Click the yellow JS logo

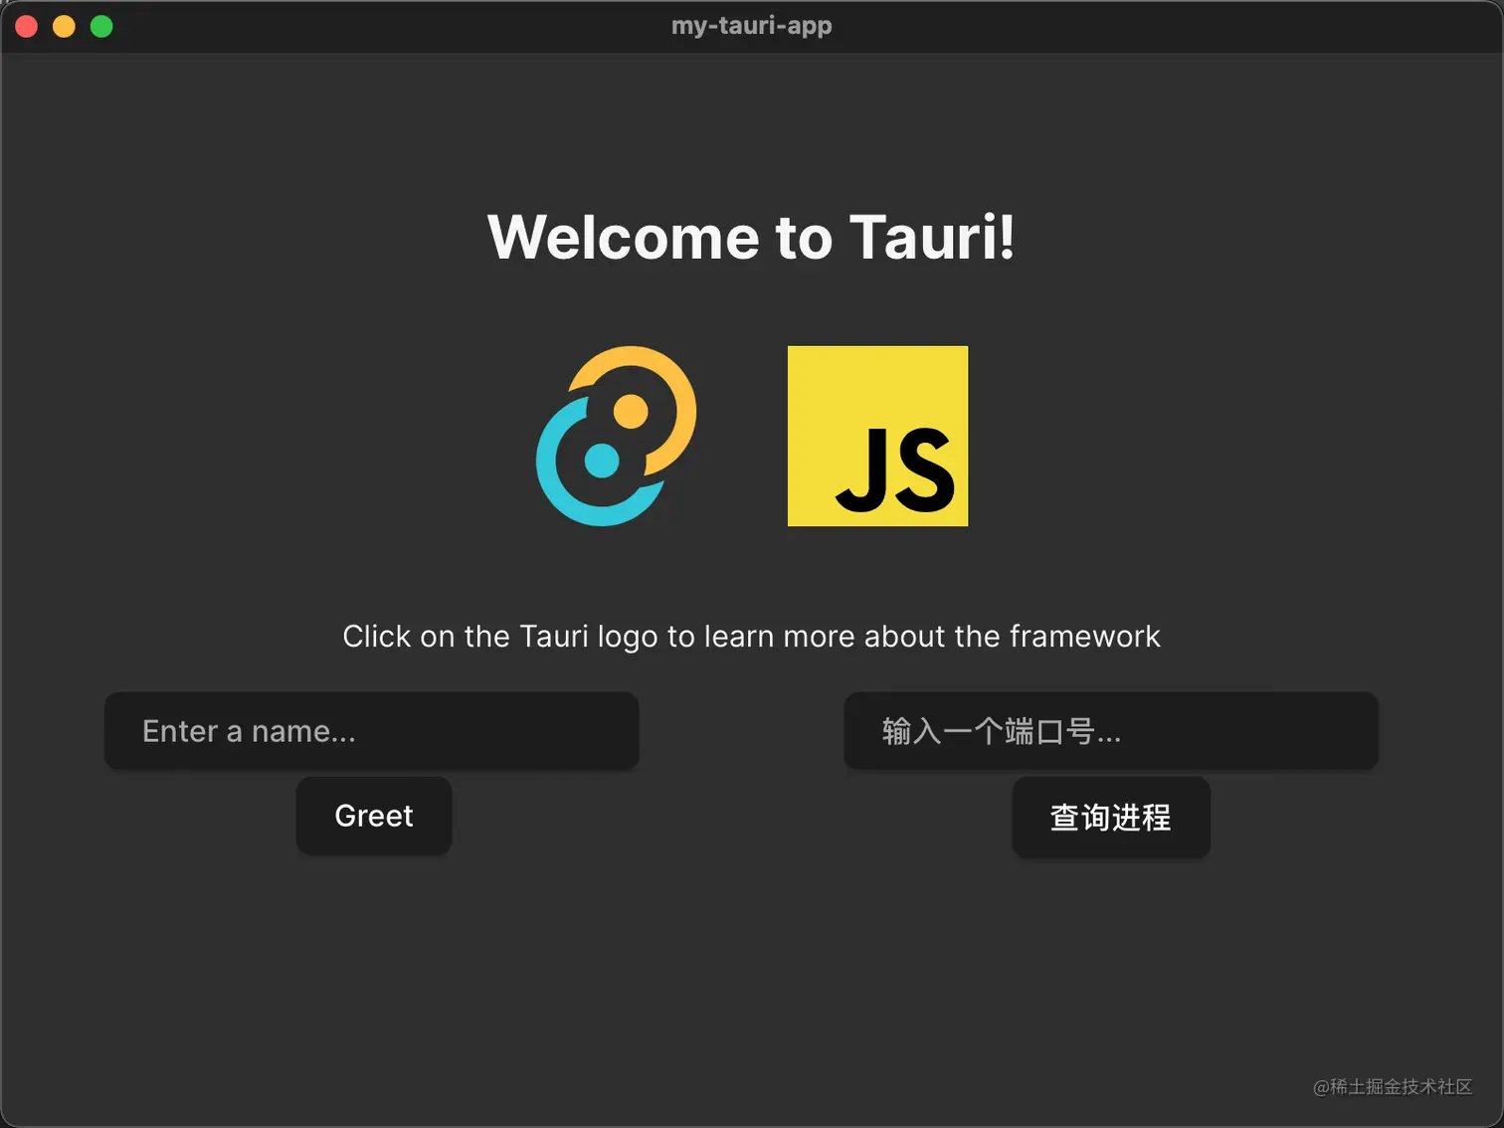(877, 436)
